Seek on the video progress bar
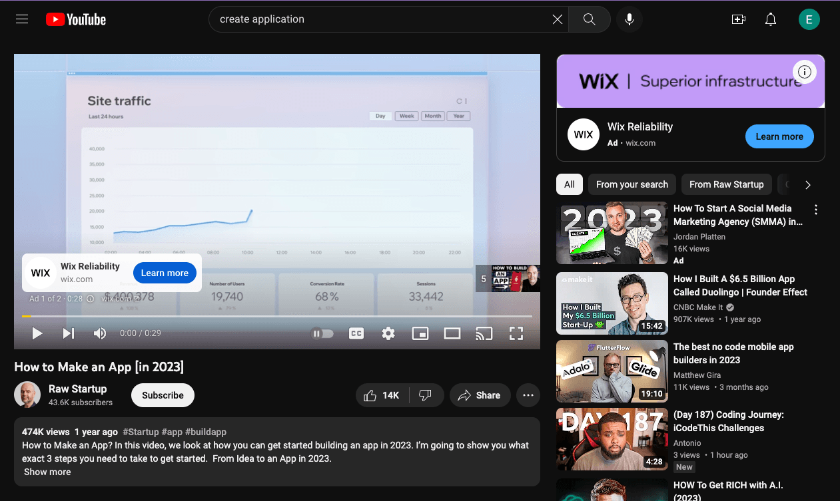This screenshot has width=840, height=501. (x=277, y=316)
